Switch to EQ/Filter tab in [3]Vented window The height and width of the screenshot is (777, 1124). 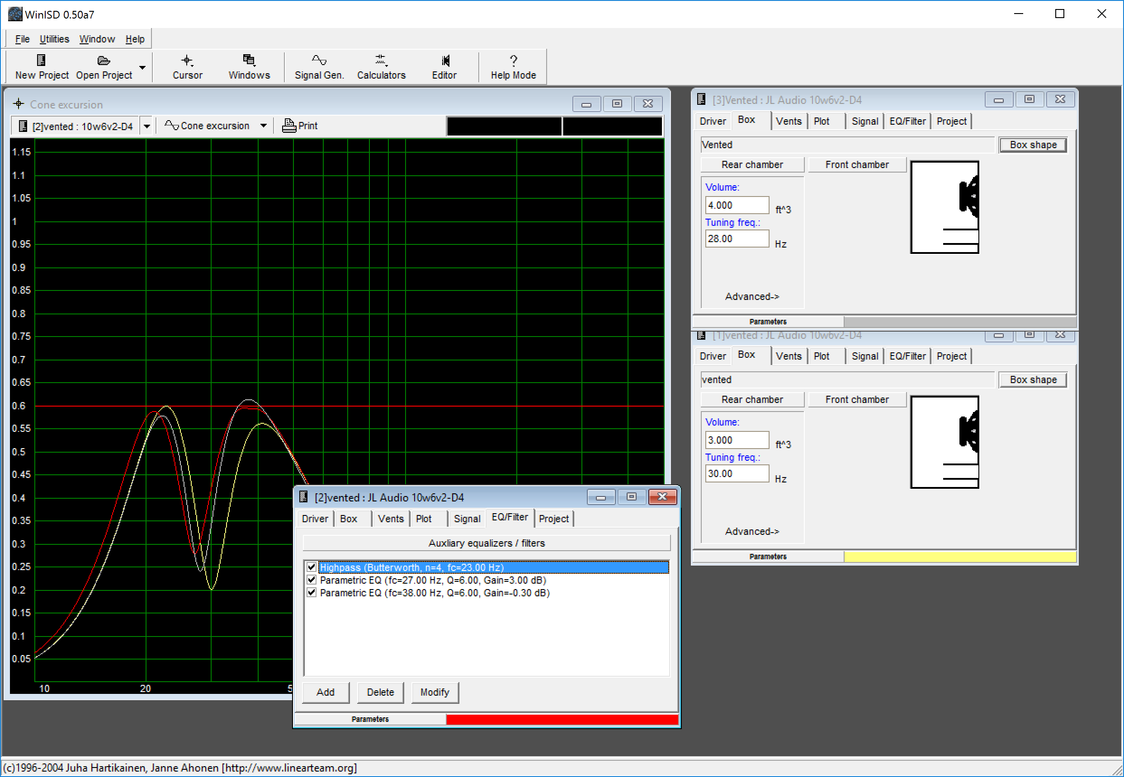click(907, 121)
